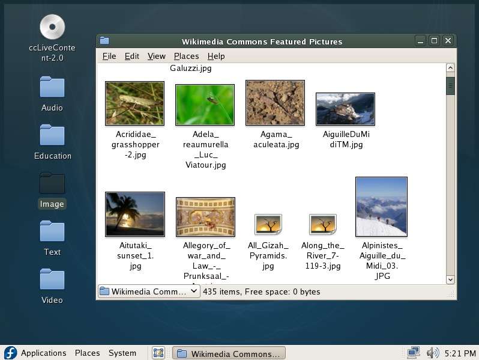Expand the Wikimedia Comm... location dropdown
Image resolution: width=479 pixels, height=360 pixels.
(x=149, y=291)
